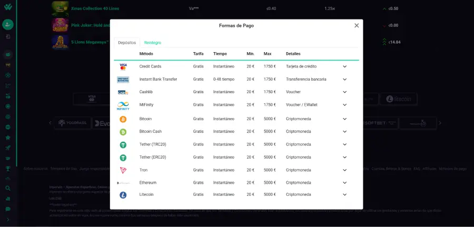Click the Instant Bank Transfer method name
Viewport: 474px width, 227px height.
tap(158, 80)
